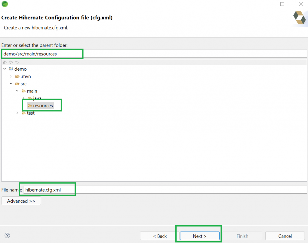Select the .mvn folder label
Viewport: 308px width, 243px height.
[26, 76]
